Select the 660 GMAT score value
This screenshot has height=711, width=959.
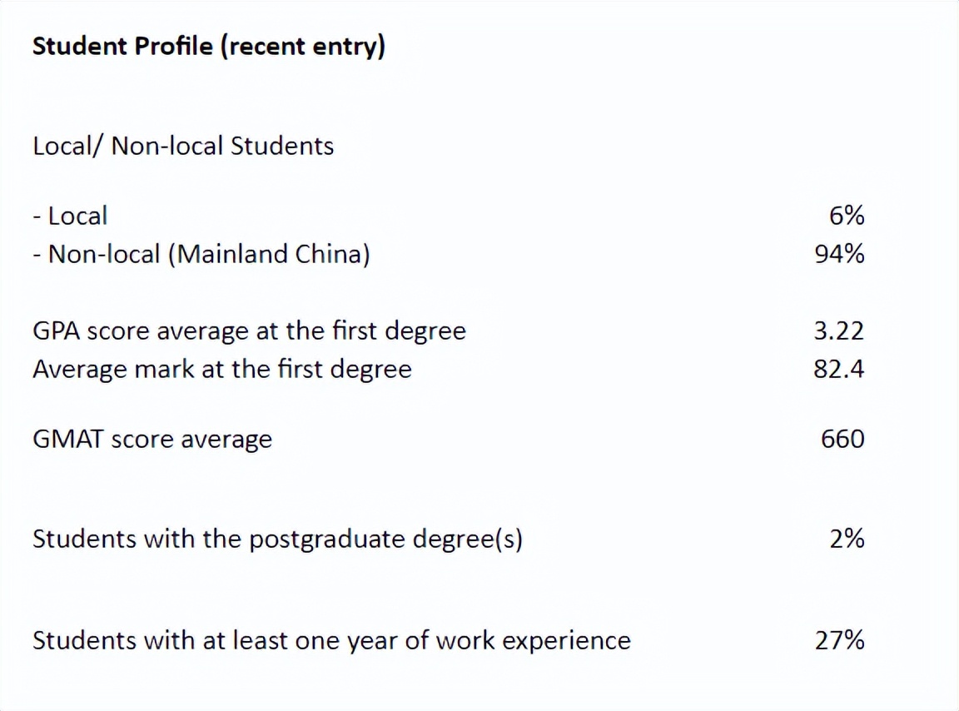[842, 439]
